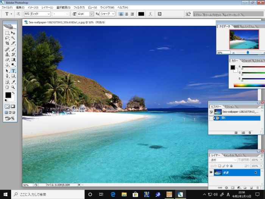Choose the Hand tool
The width and height of the screenshot is (265, 199).
pyautogui.click(x=7, y=87)
